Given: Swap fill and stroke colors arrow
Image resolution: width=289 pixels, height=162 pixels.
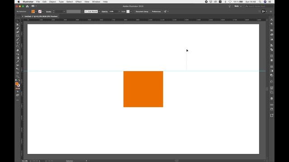Looking at the screenshot, I should [19, 81].
